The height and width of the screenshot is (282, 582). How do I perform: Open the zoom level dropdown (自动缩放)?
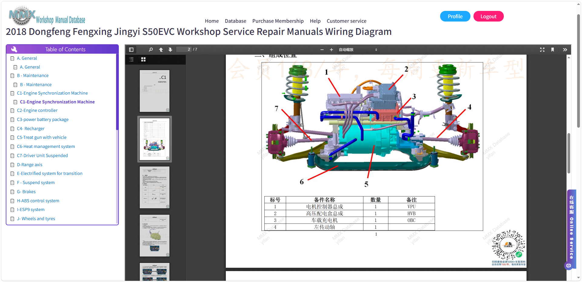pos(358,50)
